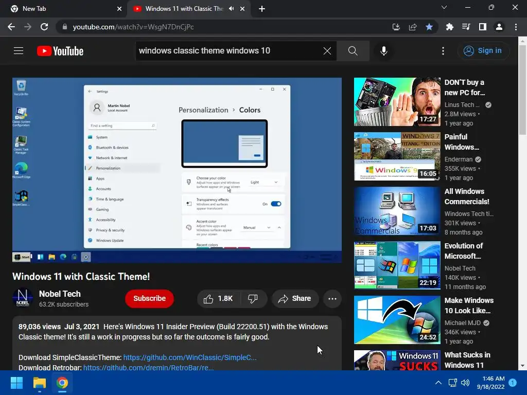
Task: Open Chrome's three-dot menu
Action: click(516, 27)
